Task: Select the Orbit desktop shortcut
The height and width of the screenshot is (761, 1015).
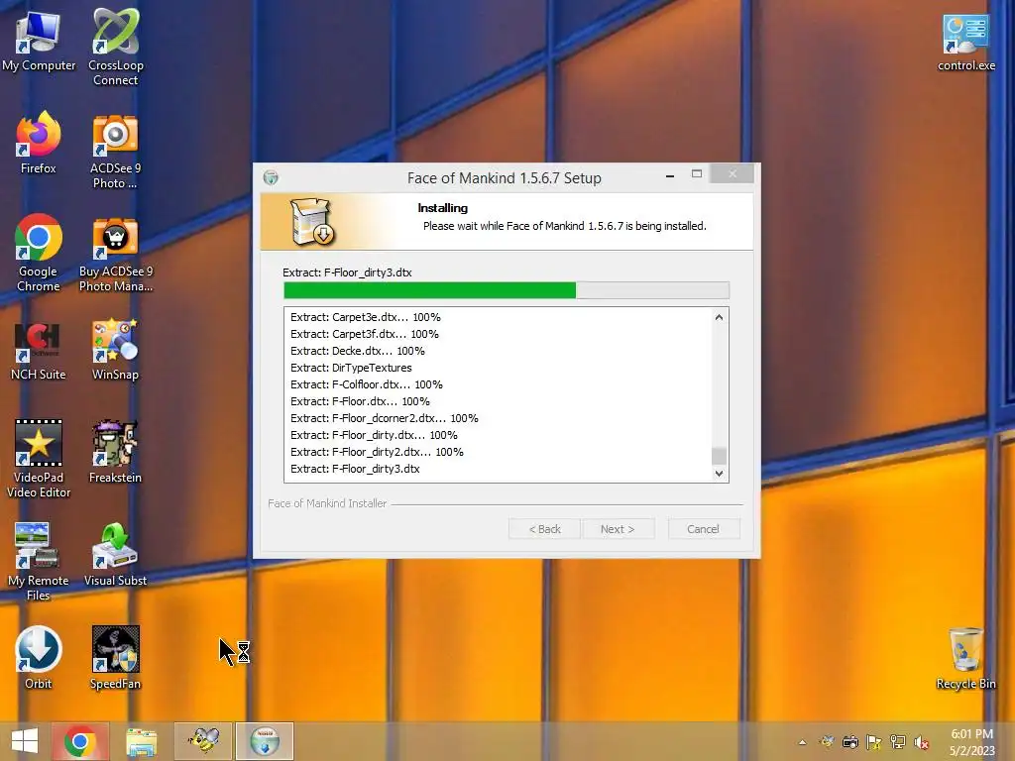Action: pos(39,658)
